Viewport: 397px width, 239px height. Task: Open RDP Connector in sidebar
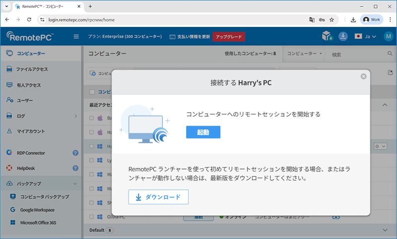point(31,153)
